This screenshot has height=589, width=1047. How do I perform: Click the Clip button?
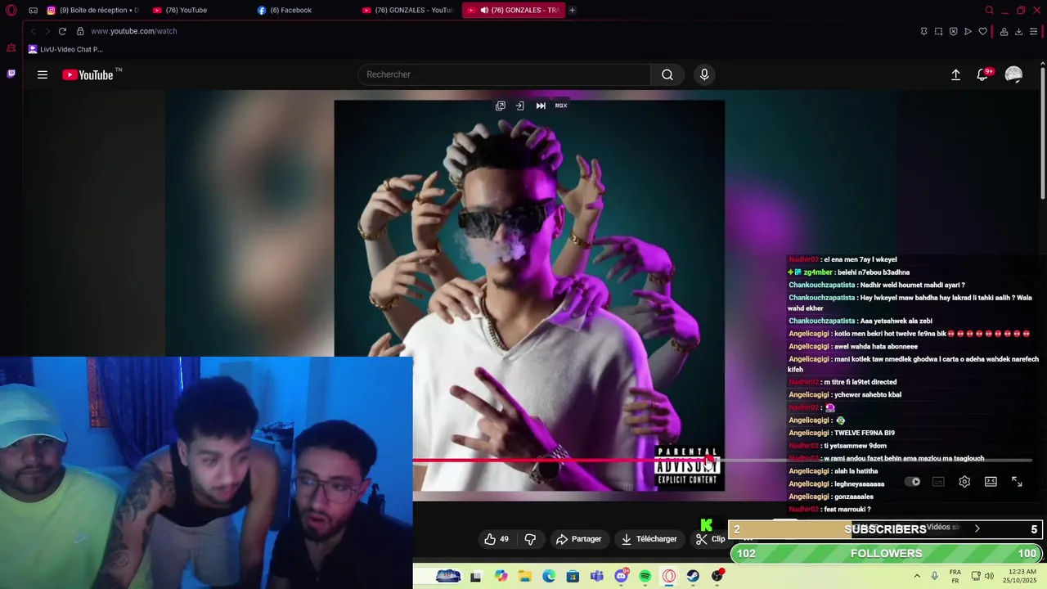click(x=710, y=539)
